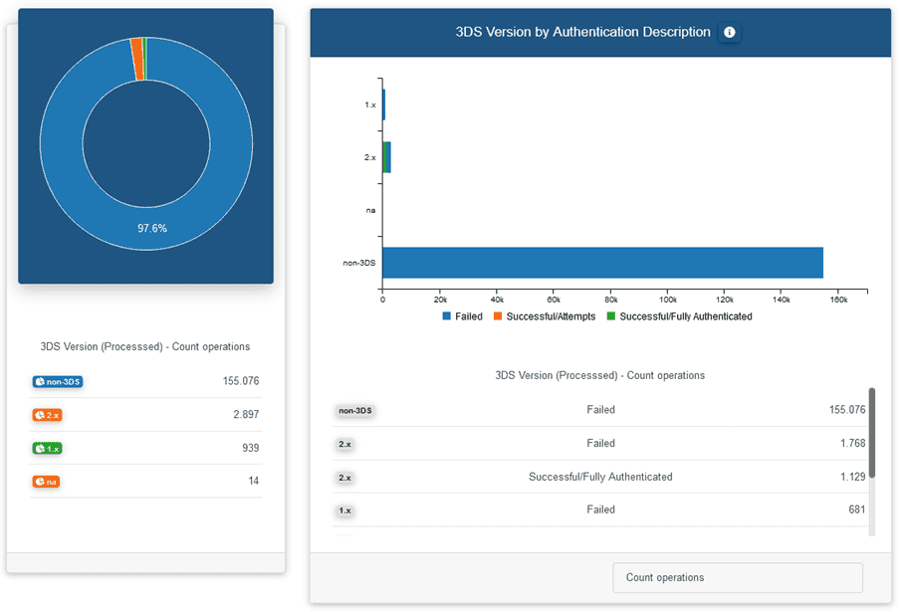Screen dimensions: 903x612
Task: Click the orange segment of the donut chart
Action: (x=135, y=59)
